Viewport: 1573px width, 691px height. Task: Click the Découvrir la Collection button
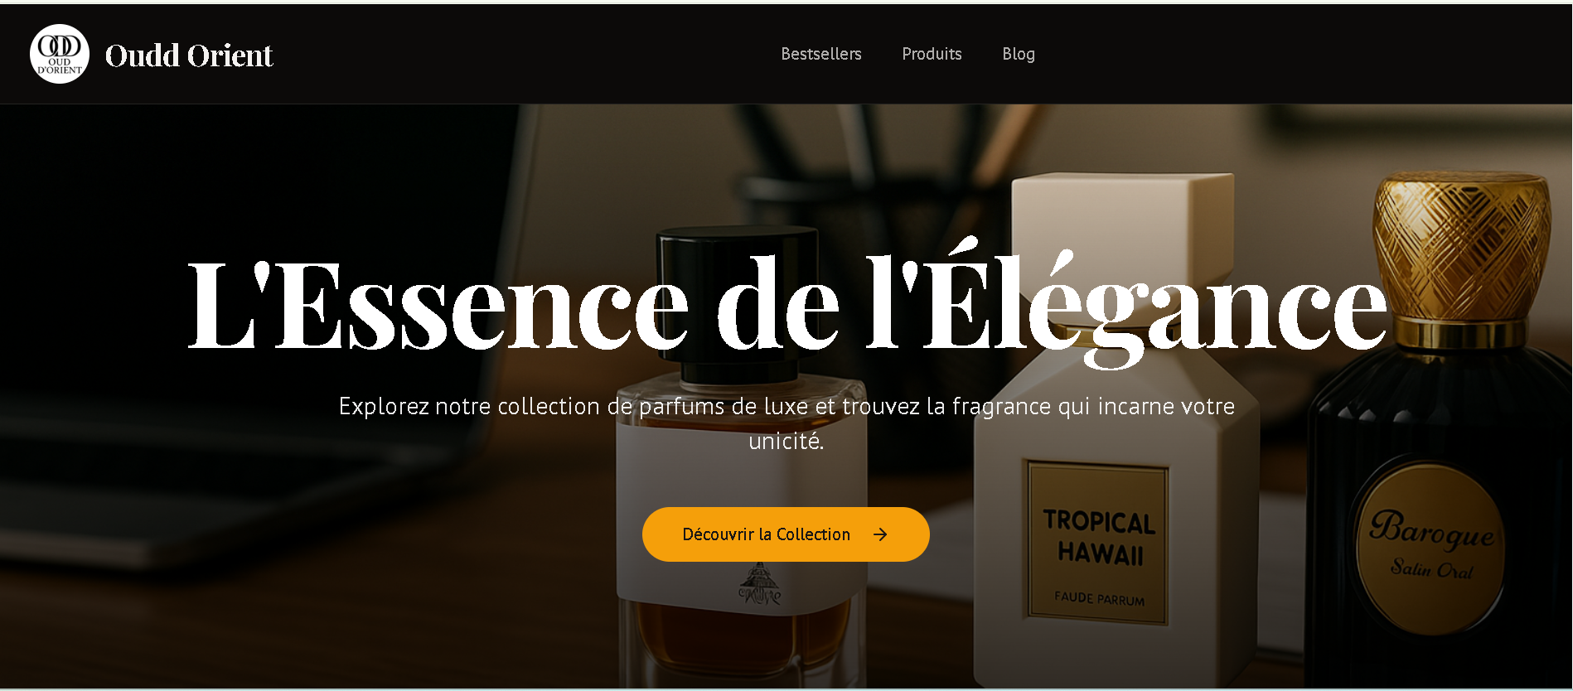pyautogui.click(x=786, y=534)
